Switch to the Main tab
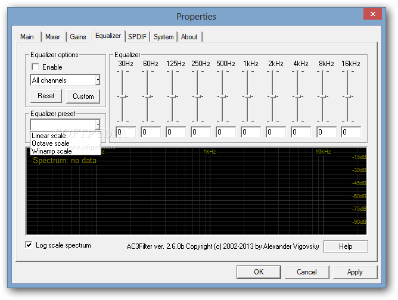Screen dimensions: 398x300 click(27, 37)
